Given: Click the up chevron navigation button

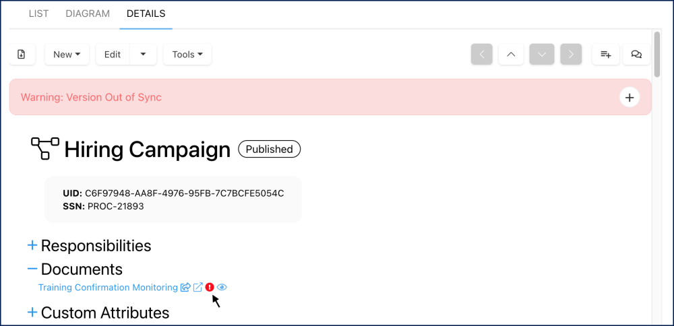Looking at the screenshot, I should [511, 55].
